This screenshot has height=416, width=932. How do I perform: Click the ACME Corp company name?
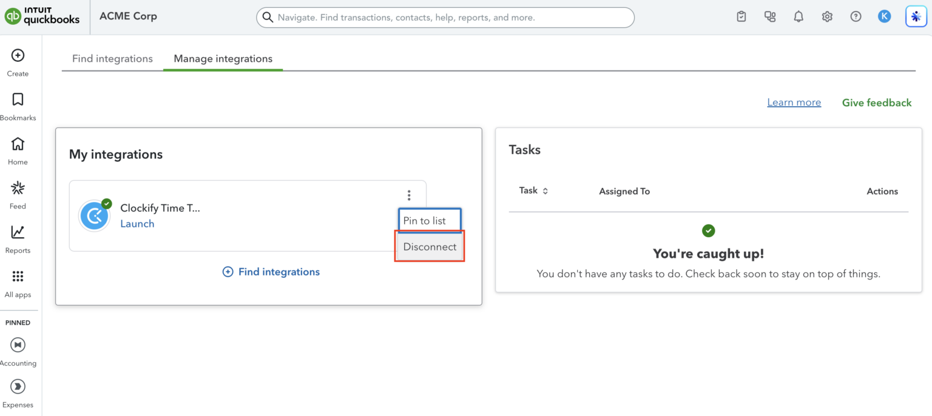pos(128,16)
